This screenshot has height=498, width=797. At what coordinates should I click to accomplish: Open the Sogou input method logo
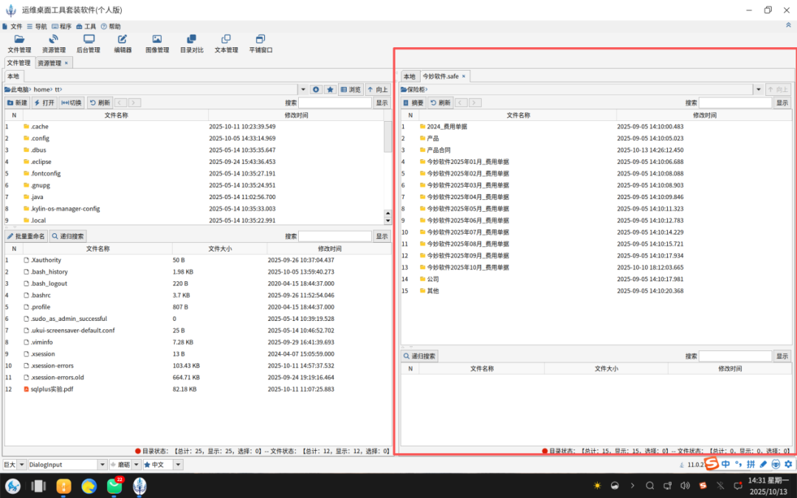pyautogui.click(x=711, y=463)
